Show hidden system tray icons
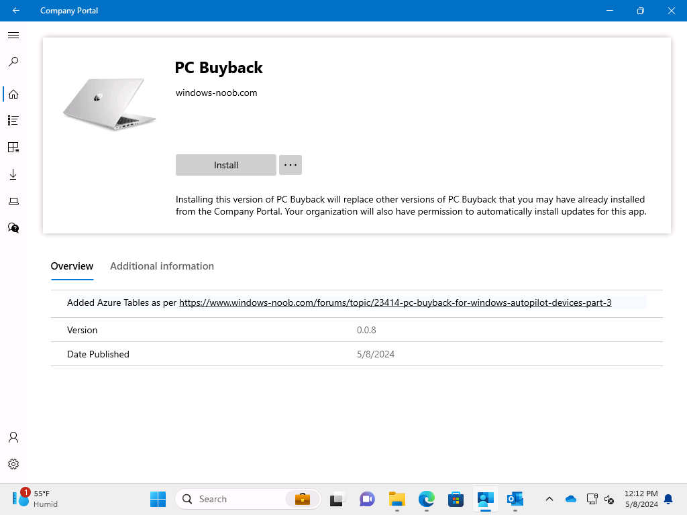The image size is (687, 515). (x=549, y=499)
